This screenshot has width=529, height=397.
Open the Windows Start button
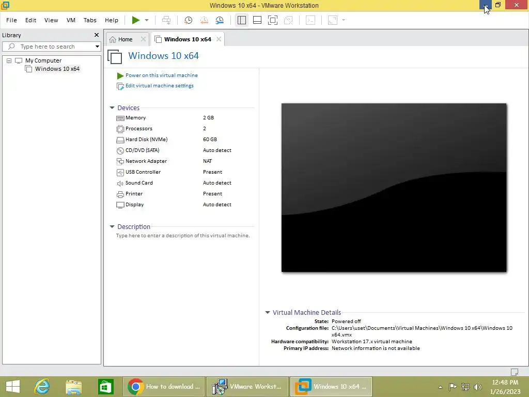[x=13, y=386]
